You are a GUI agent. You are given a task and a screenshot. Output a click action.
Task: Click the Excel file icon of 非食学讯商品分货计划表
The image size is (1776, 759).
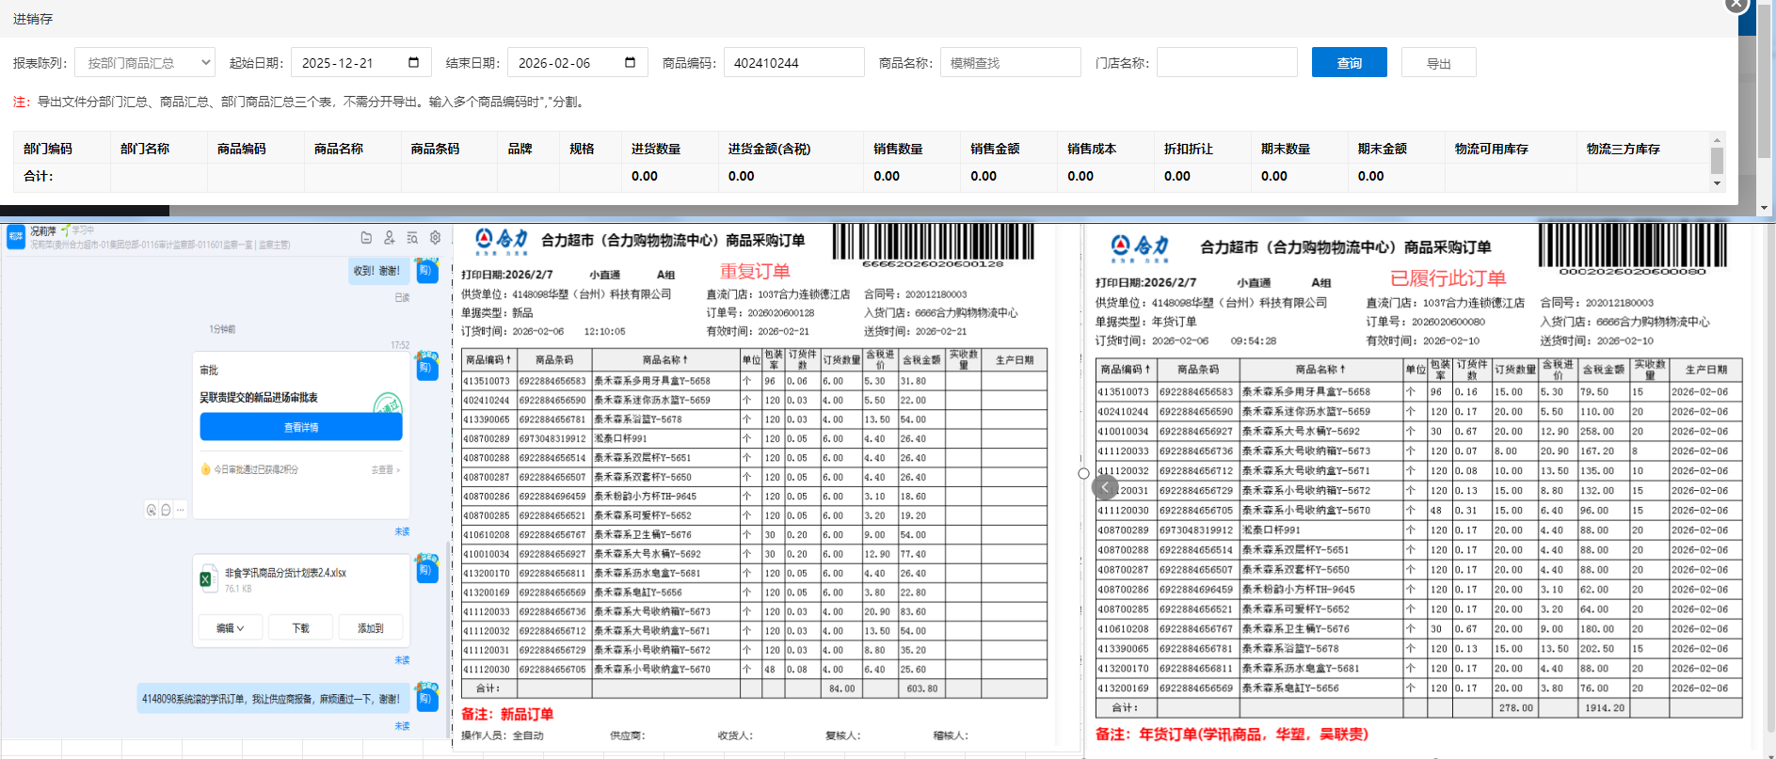coord(206,579)
